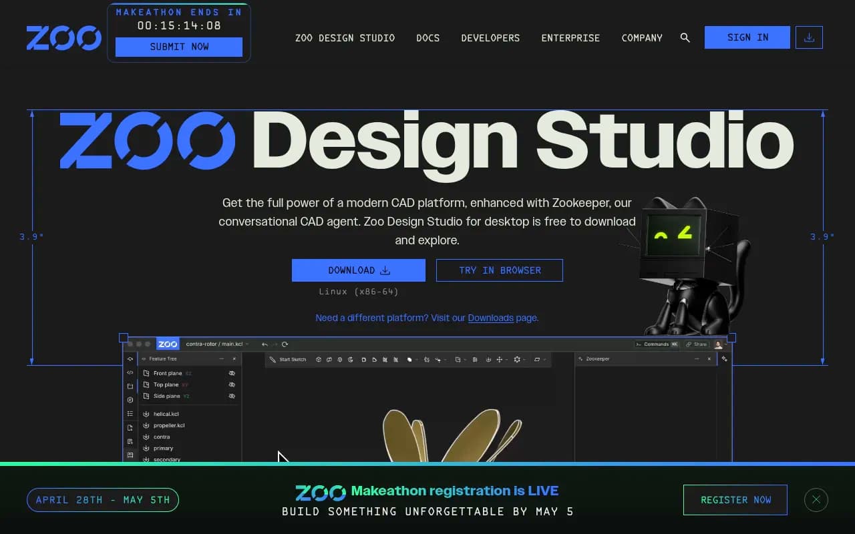
Task: Open the parallelogram plane tool dropdown arrow
Action: 544,360
